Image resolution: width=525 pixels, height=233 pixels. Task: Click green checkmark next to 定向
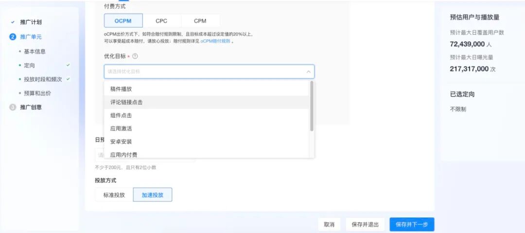tap(69, 65)
